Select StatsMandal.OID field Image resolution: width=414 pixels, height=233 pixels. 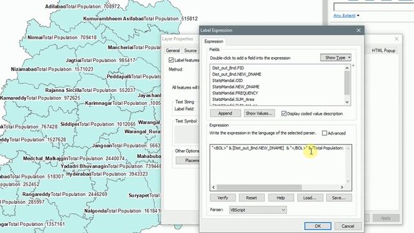point(227,80)
